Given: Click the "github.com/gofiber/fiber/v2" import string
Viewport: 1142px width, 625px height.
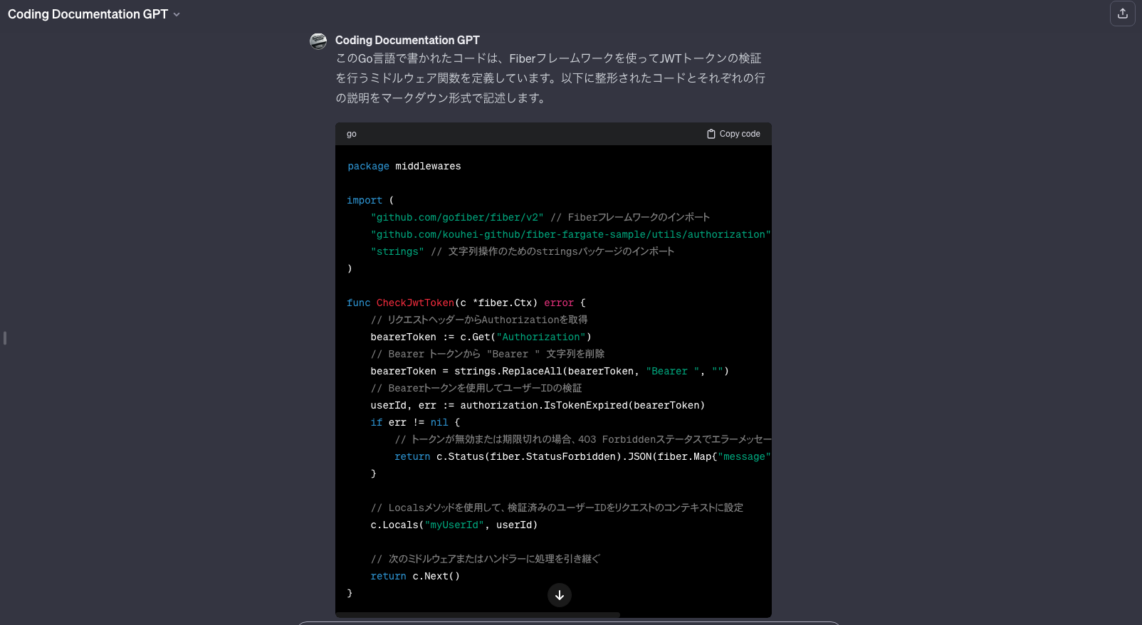Looking at the screenshot, I should (457, 218).
